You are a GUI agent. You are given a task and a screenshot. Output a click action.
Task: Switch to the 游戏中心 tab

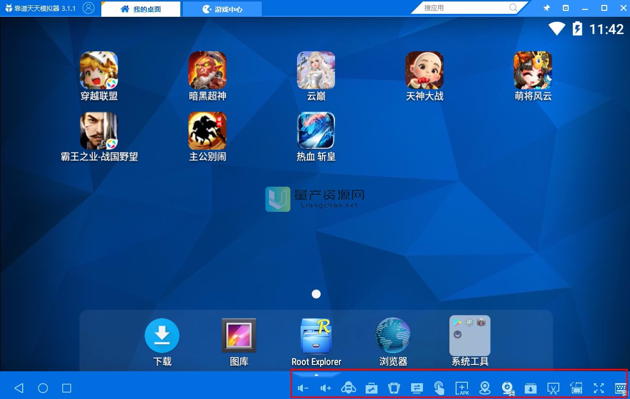[222, 9]
